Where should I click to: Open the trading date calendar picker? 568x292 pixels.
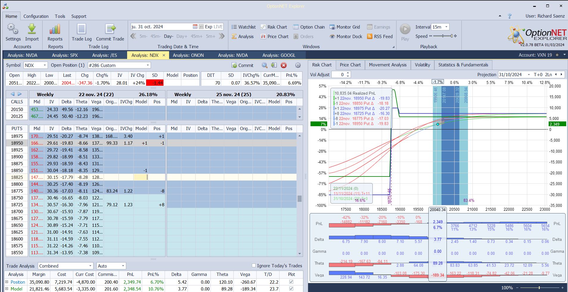click(195, 27)
